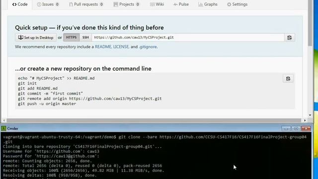Click the 'git push -u origin master' line

point(47,104)
